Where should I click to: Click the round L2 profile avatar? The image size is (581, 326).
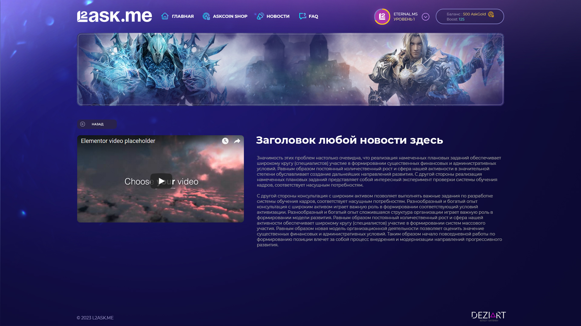click(382, 17)
